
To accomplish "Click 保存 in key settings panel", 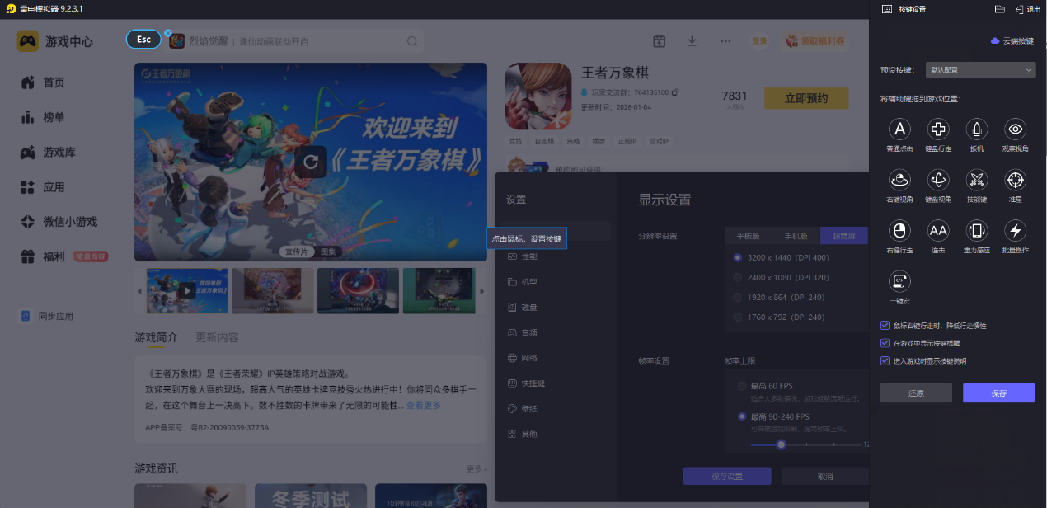I will [998, 393].
